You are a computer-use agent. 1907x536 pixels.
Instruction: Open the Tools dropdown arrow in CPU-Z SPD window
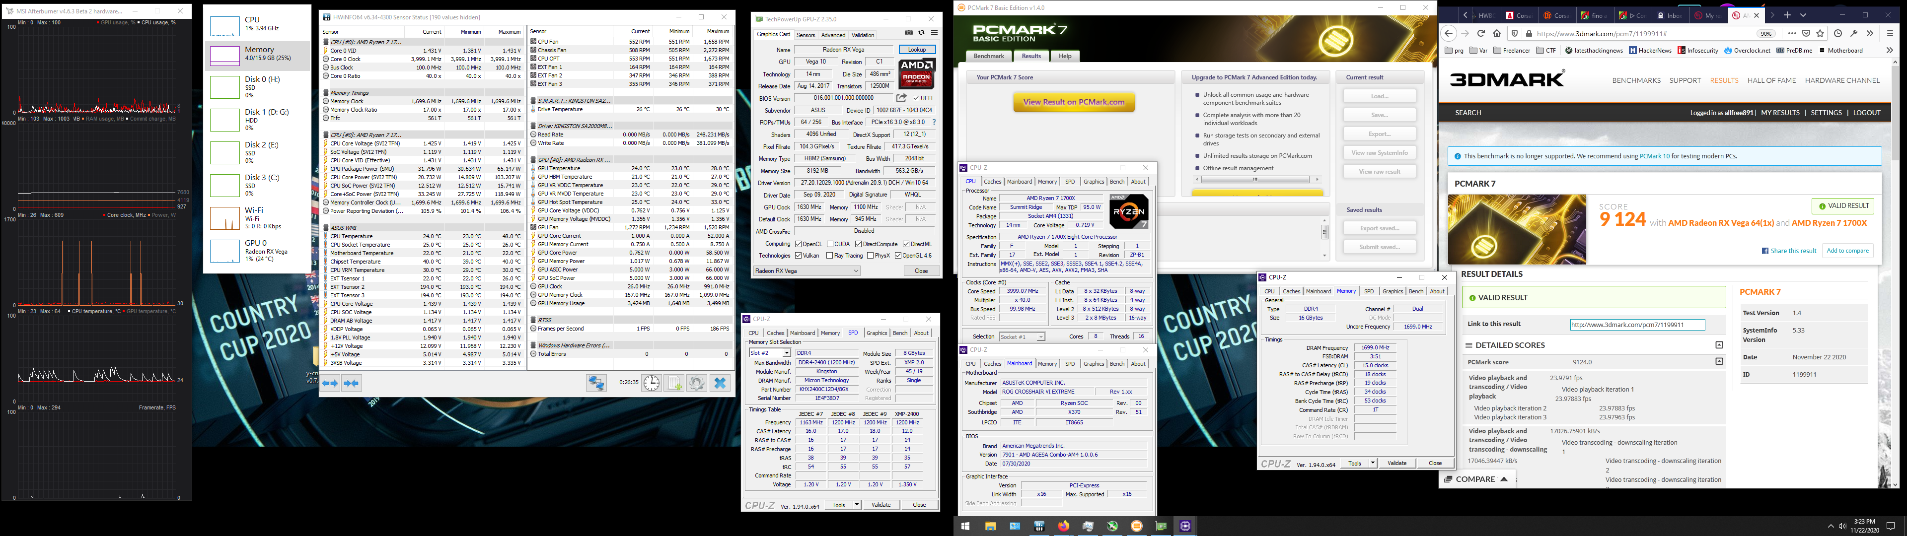(x=857, y=505)
